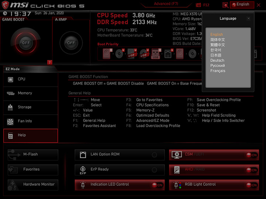Click the ErP leaf icon

pyautogui.click(x=83, y=170)
